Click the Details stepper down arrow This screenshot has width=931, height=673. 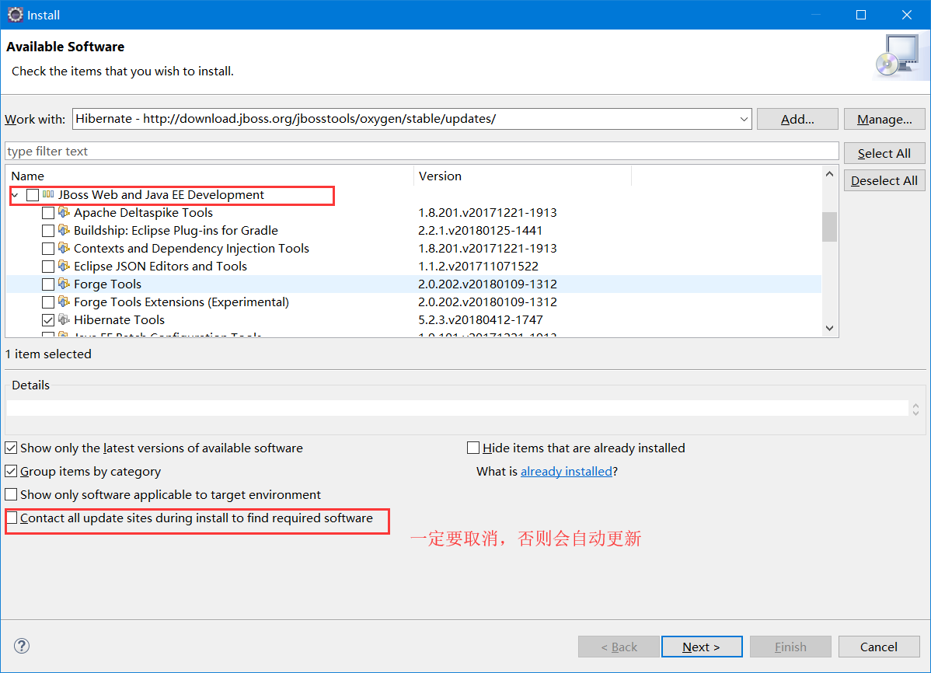915,412
